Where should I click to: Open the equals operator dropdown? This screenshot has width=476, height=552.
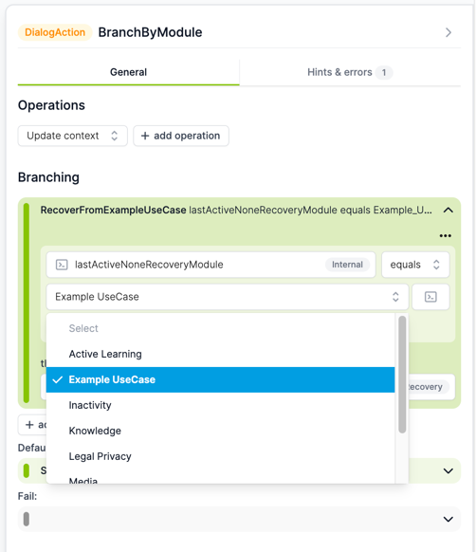415,265
